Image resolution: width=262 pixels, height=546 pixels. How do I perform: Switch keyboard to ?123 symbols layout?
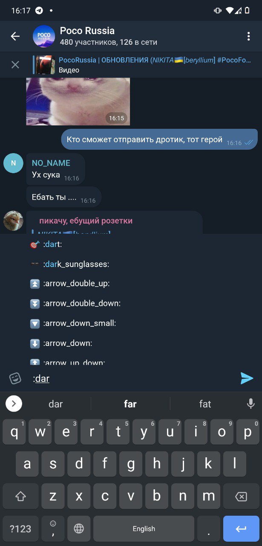[x=20, y=529]
